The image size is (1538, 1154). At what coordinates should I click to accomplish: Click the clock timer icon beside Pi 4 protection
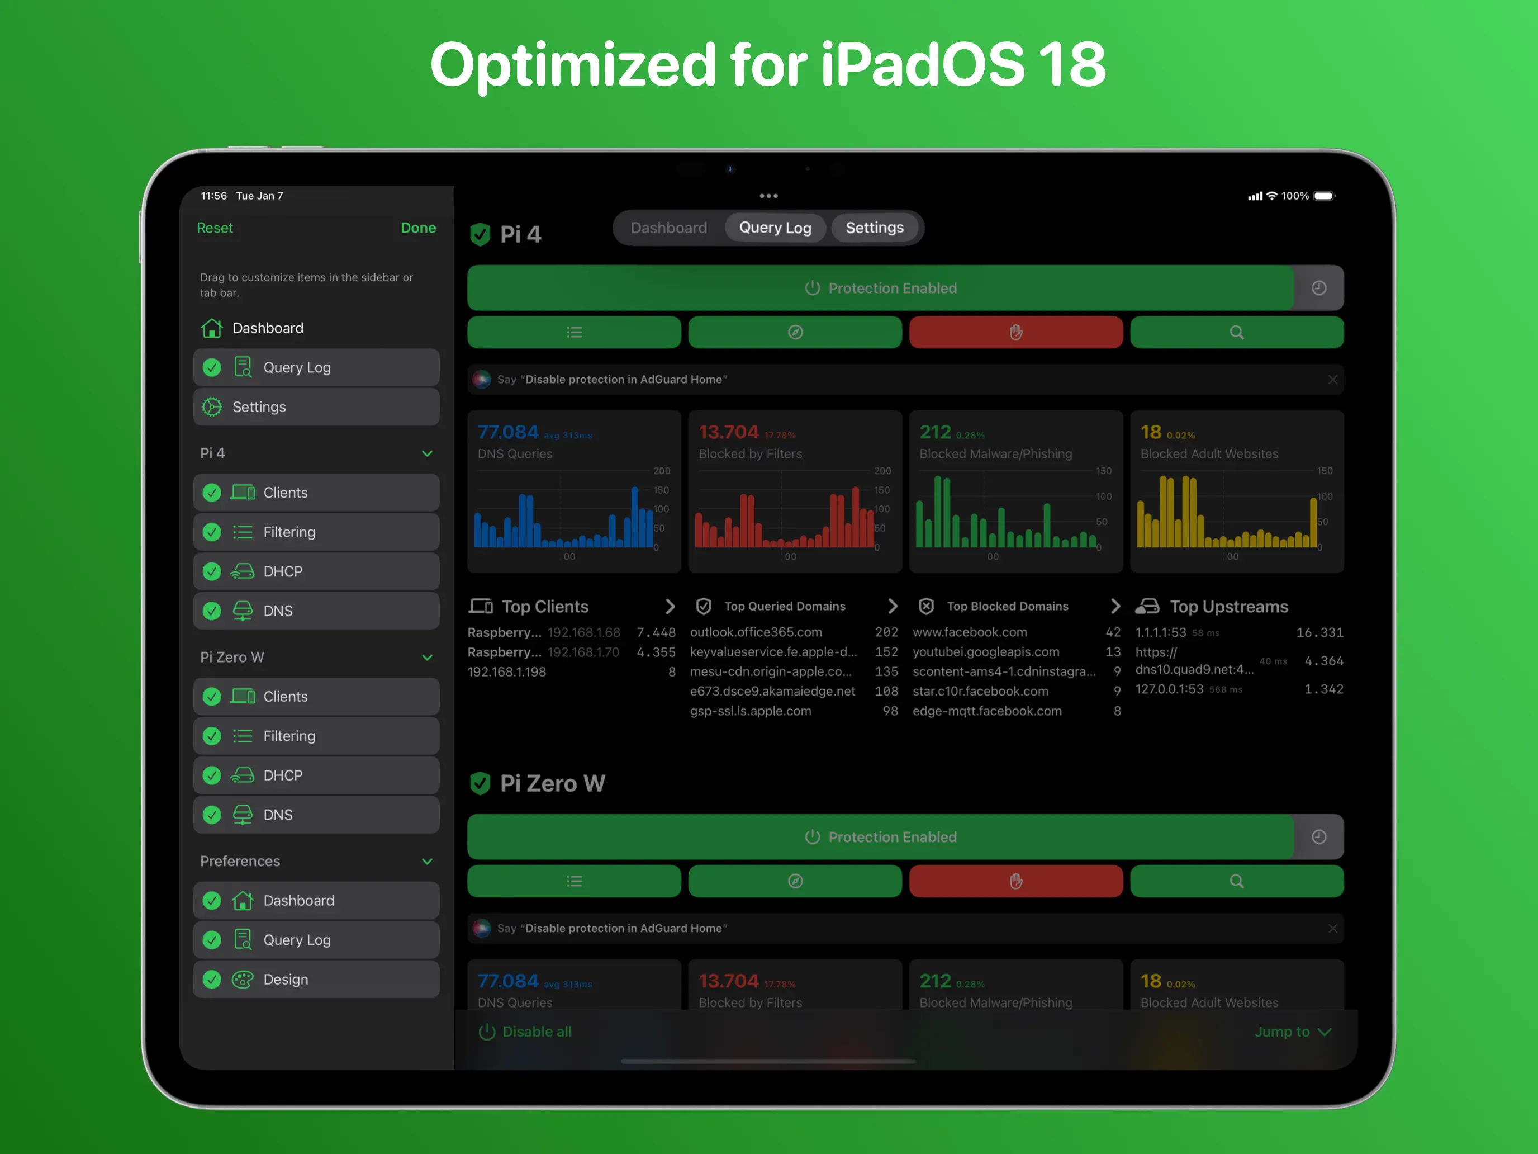click(x=1318, y=288)
